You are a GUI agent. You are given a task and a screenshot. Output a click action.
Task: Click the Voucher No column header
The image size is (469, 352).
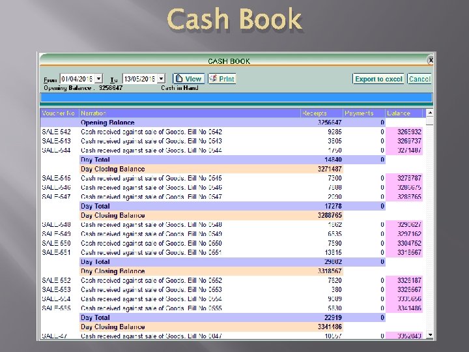click(59, 113)
